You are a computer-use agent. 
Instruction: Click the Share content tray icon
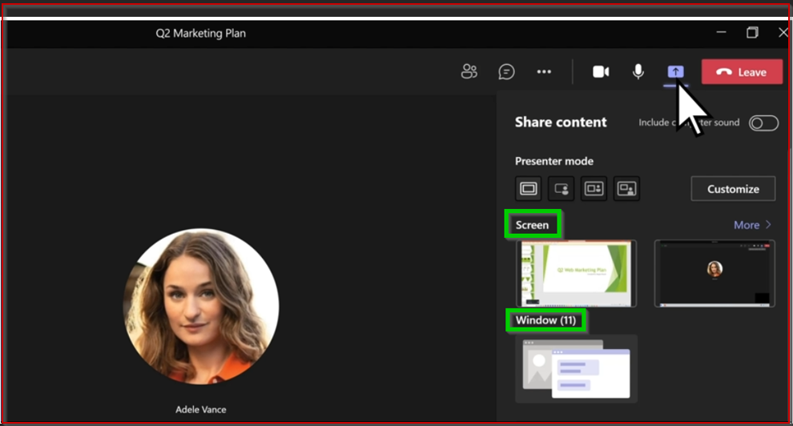pyautogui.click(x=675, y=72)
